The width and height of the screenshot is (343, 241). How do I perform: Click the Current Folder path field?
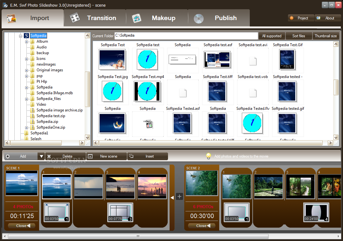(x=186, y=36)
